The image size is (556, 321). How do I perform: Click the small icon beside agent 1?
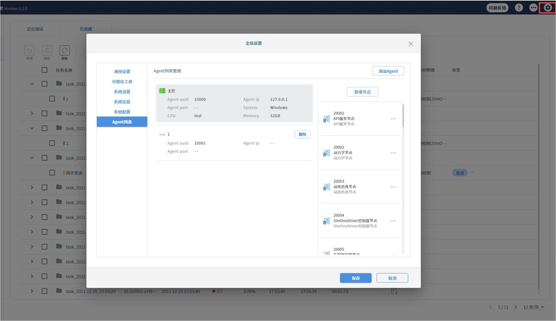coord(162,135)
